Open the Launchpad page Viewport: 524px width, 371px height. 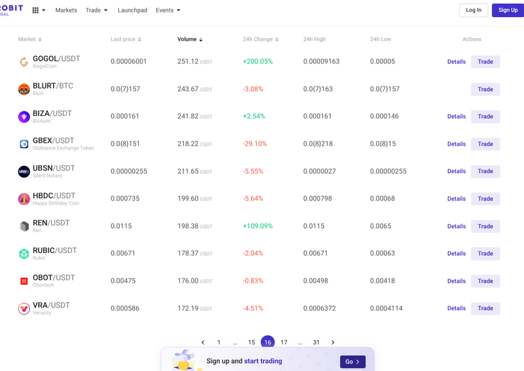132,10
